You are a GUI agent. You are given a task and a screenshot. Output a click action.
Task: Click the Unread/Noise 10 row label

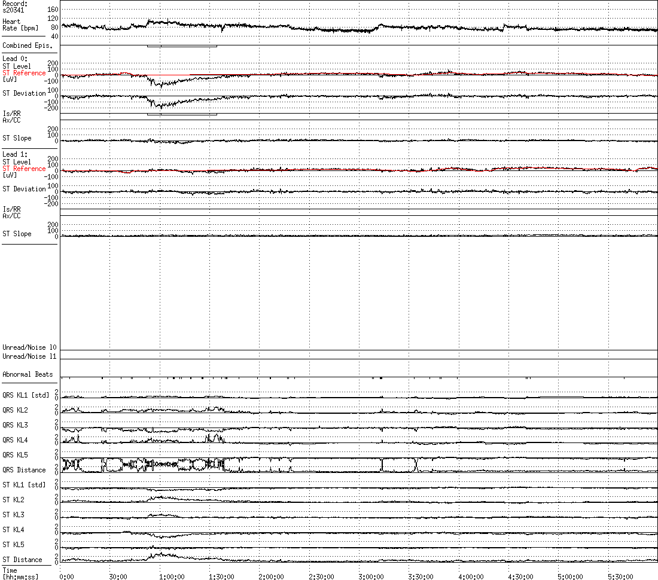tap(29, 347)
